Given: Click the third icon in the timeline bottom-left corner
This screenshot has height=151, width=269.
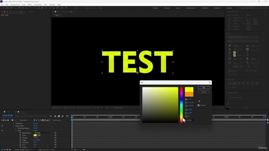Looking at the screenshot, I should pyautogui.click(x=7, y=150).
